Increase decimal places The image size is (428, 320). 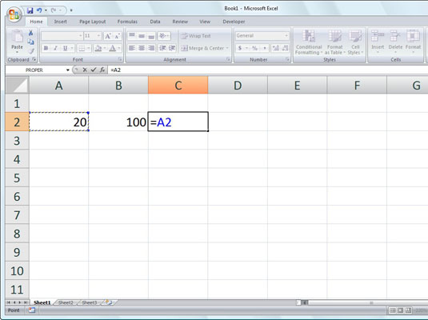(x=276, y=48)
